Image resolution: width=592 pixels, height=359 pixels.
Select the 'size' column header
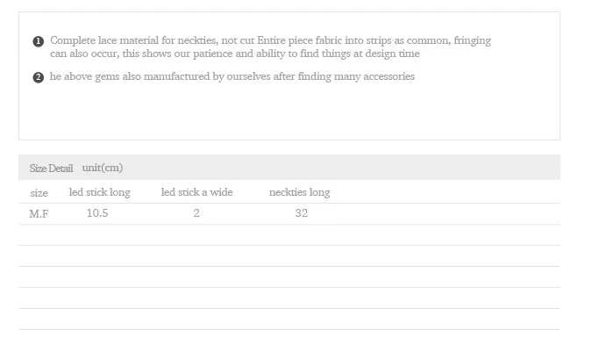tap(39, 193)
